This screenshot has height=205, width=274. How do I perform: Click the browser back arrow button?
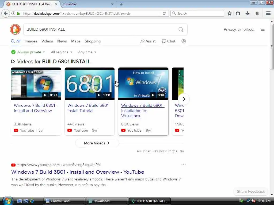(6, 13)
